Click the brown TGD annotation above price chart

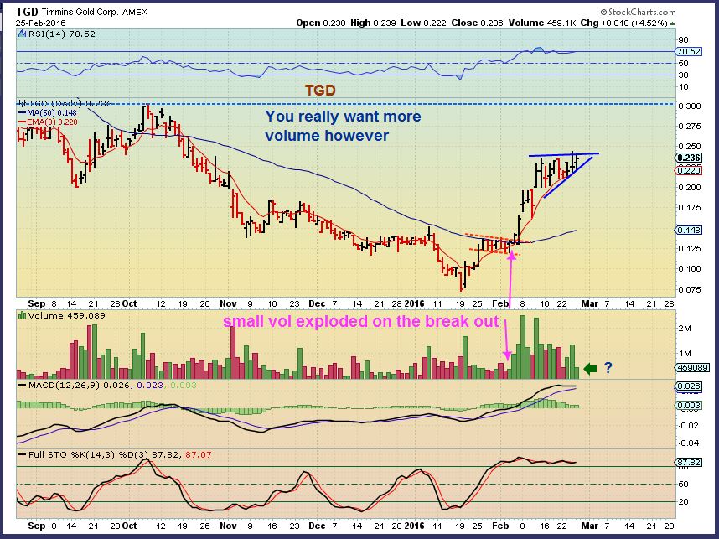(320, 91)
